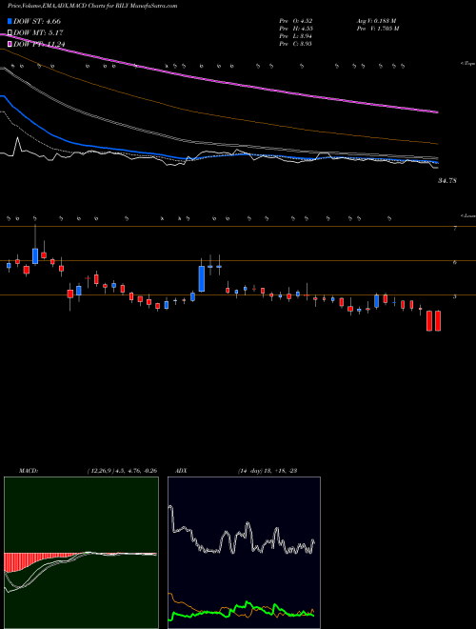Click the blue candlestick with longest upper wick
The image size is (476, 629).
coord(35,256)
